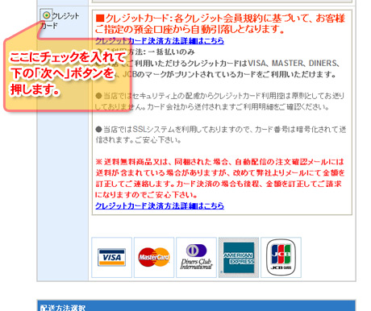Click the SSLシステム security paragraph
Image resolution: width=371 pixels, height=311 pixels.
point(220,135)
